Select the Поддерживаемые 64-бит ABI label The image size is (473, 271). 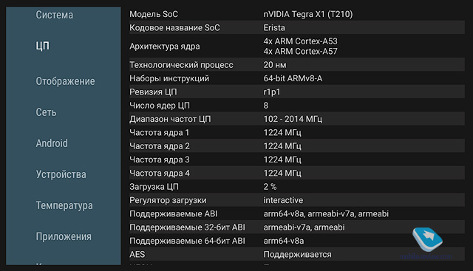tap(187, 241)
